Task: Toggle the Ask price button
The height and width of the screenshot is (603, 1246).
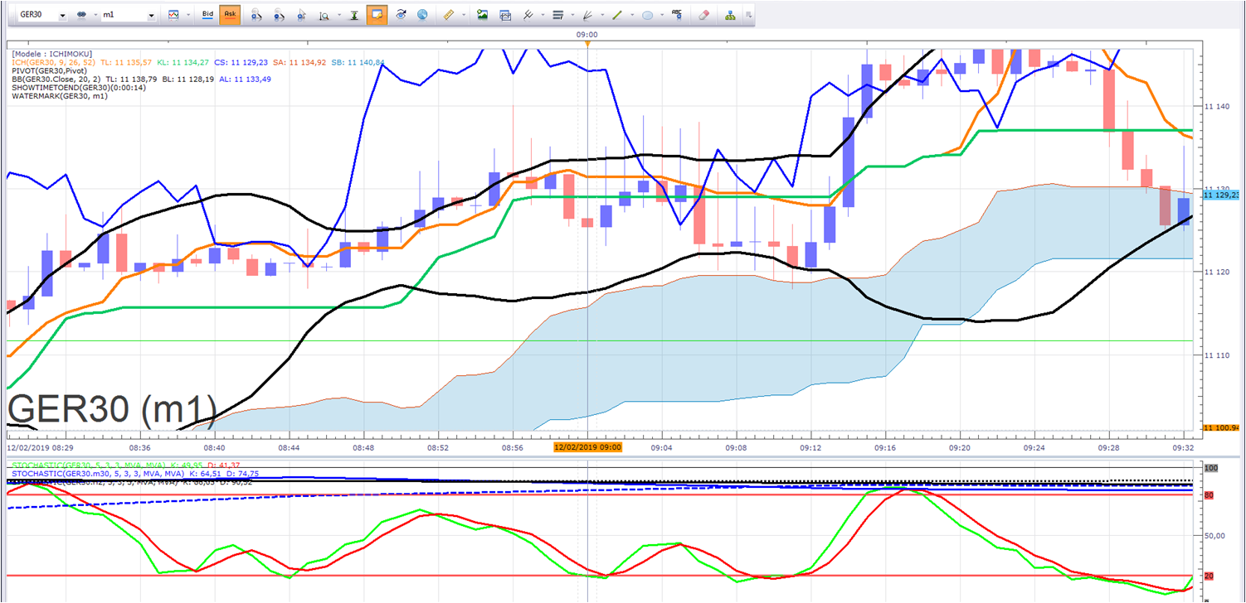Action: coord(230,15)
